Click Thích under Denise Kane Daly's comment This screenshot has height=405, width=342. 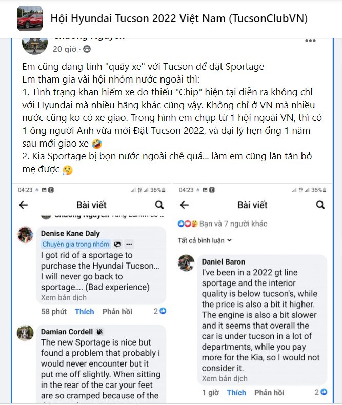point(85,312)
